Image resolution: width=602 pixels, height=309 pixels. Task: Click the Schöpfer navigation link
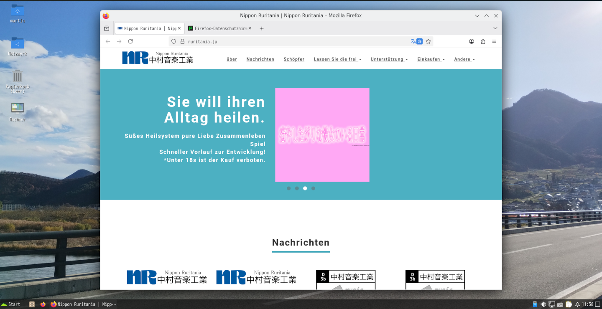tap(294, 59)
